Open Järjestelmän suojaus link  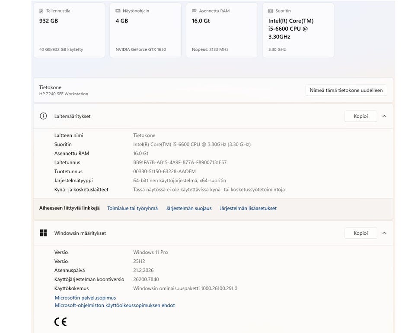(189, 208)
